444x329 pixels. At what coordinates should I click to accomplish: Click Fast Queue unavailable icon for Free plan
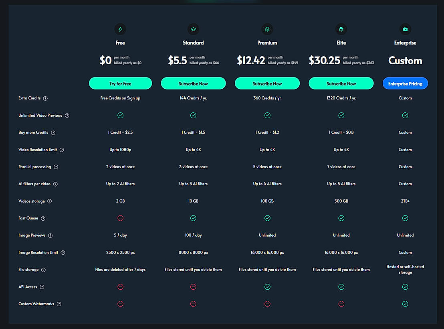[x=120, y=218]
